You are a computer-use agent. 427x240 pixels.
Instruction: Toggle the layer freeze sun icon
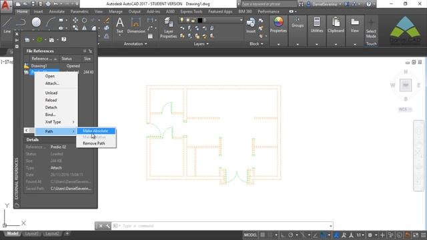(x=187, y=20)
